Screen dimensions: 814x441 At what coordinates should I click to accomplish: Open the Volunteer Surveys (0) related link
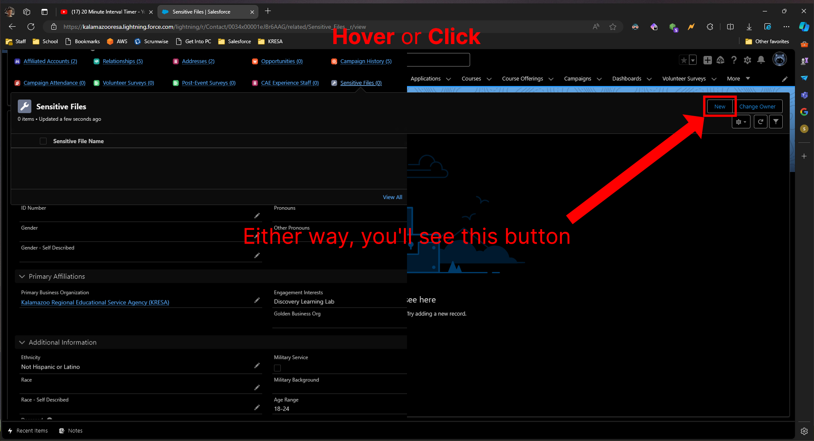[128, 83]
